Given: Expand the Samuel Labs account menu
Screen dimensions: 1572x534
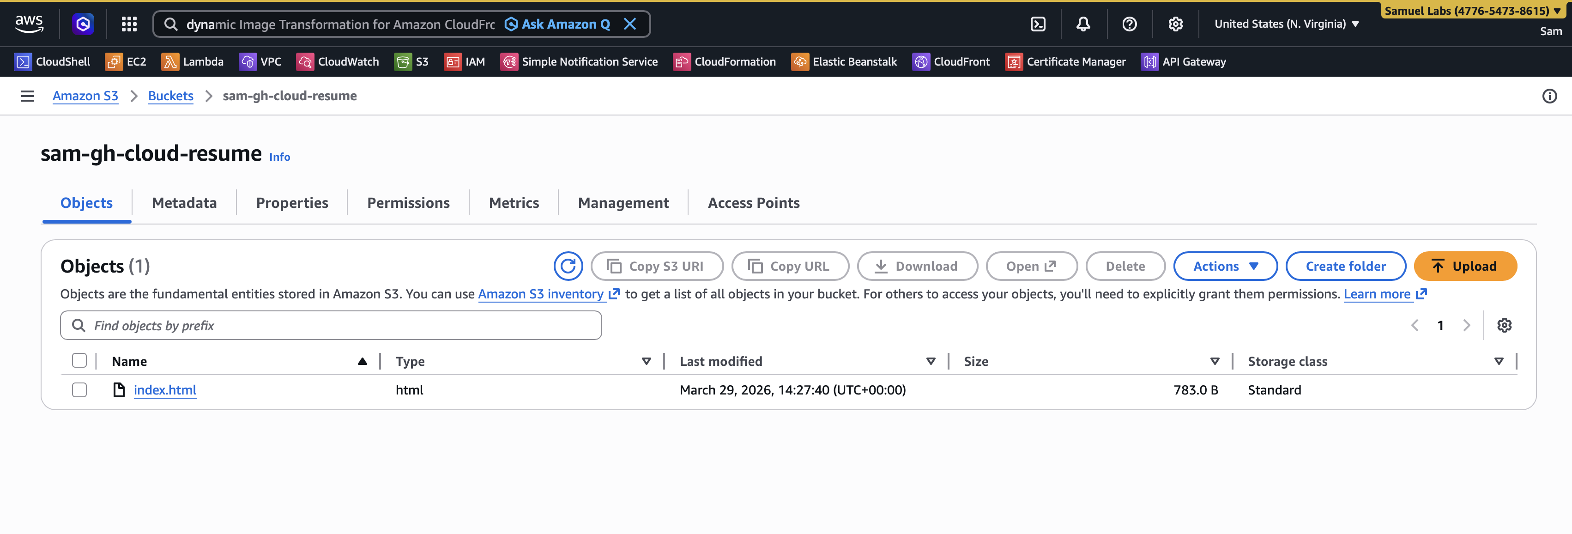Looking at the screenshot, I should pyautogui.click(x=1472, y=11).
